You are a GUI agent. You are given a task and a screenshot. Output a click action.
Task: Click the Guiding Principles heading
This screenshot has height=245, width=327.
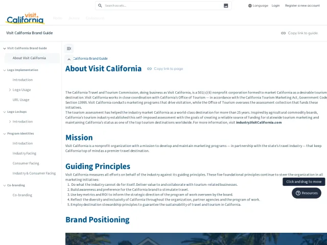click(98, 166)
